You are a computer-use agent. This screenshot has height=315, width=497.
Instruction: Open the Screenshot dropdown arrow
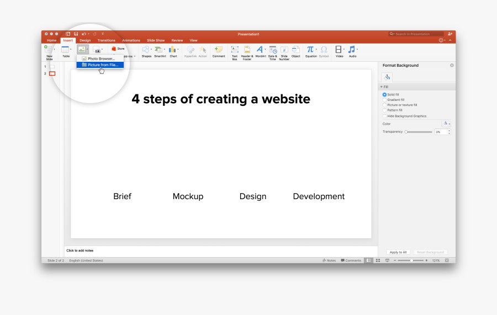[102, 50]
